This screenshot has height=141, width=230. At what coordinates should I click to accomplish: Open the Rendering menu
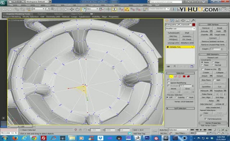[x=109, y=5]
